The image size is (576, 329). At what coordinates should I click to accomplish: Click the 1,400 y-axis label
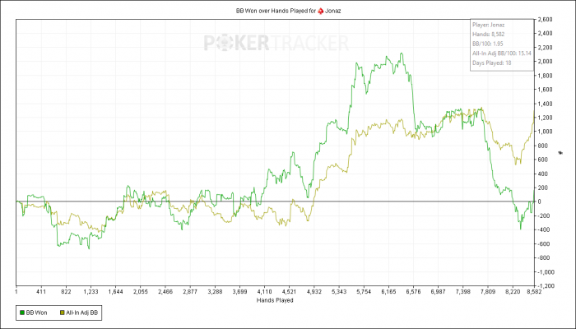[x=544, y=104]
